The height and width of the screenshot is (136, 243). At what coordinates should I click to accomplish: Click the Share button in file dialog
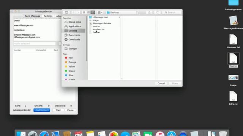(x=149, y=12)
